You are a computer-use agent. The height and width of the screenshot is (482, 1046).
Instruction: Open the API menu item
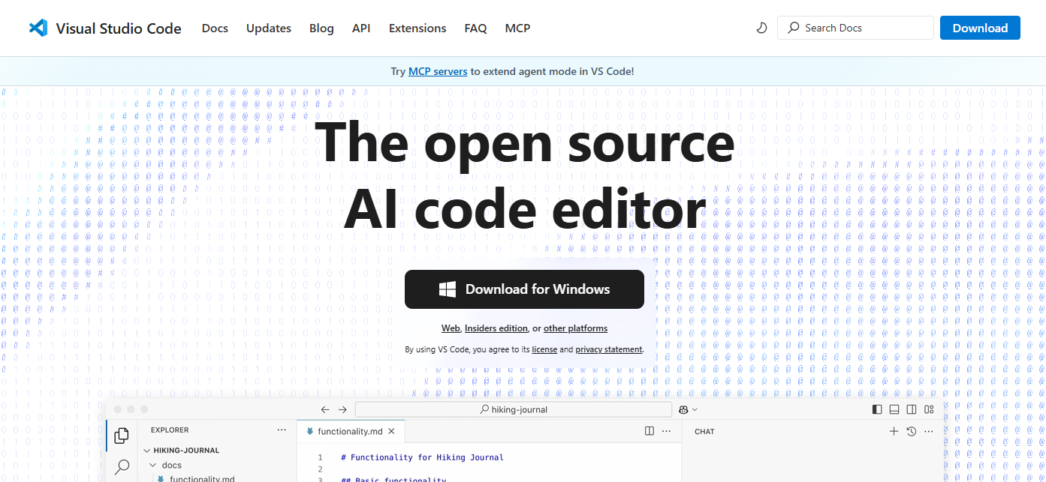[361, 28]
